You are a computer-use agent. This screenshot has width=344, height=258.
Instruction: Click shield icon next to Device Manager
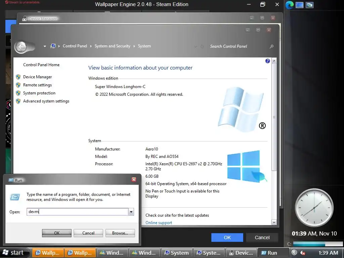(x=18, y=77)
